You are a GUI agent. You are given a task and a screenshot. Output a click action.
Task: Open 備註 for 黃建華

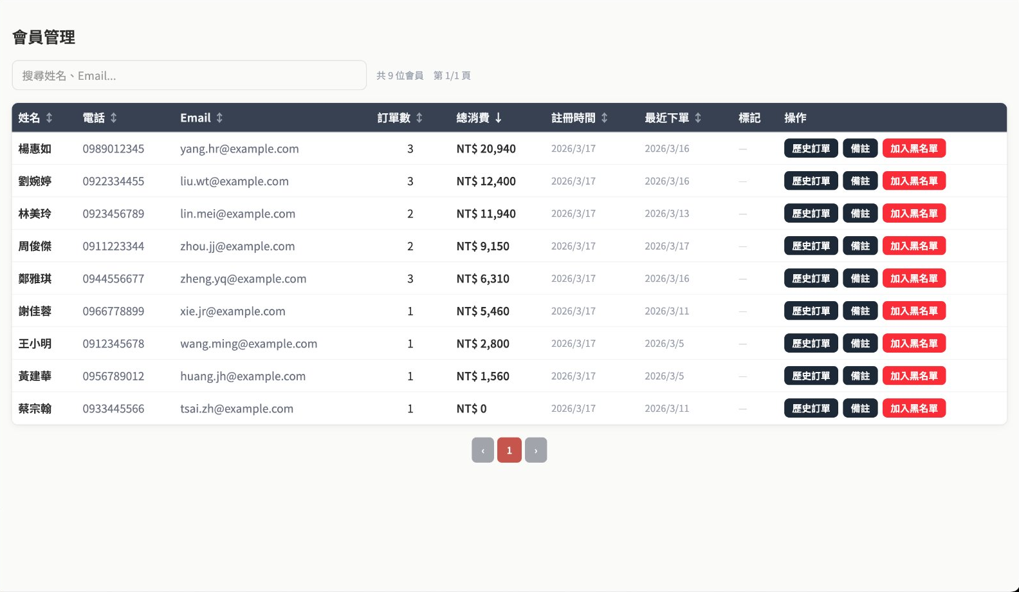point(860,376)
